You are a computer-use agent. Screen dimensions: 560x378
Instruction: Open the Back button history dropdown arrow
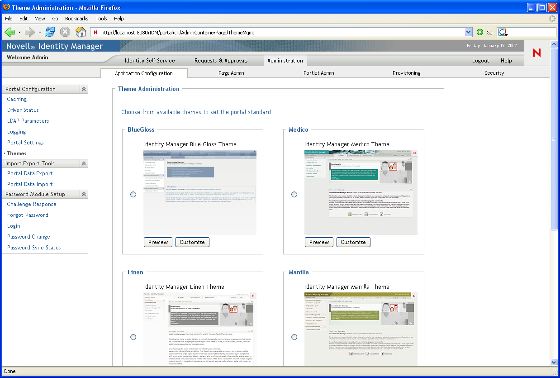[x=19, y=32]
